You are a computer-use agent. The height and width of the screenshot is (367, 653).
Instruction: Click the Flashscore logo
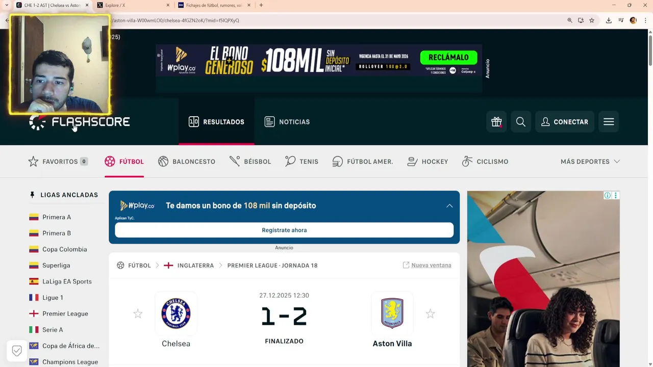coord(80,122)
